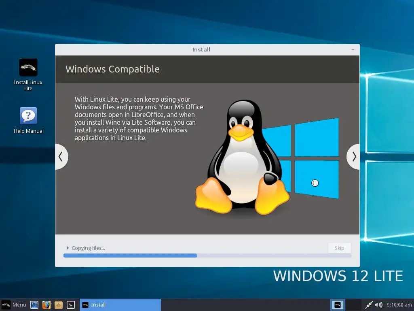This screenshot has height=311, width=414.
Task: Launch Firefox from the taskbar
Action: tap(46, 305)
